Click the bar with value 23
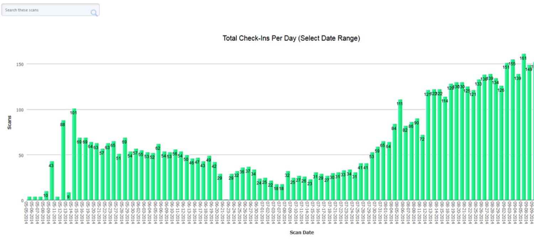The width and height of the screenshot is (534, 240). coord(310,190)
